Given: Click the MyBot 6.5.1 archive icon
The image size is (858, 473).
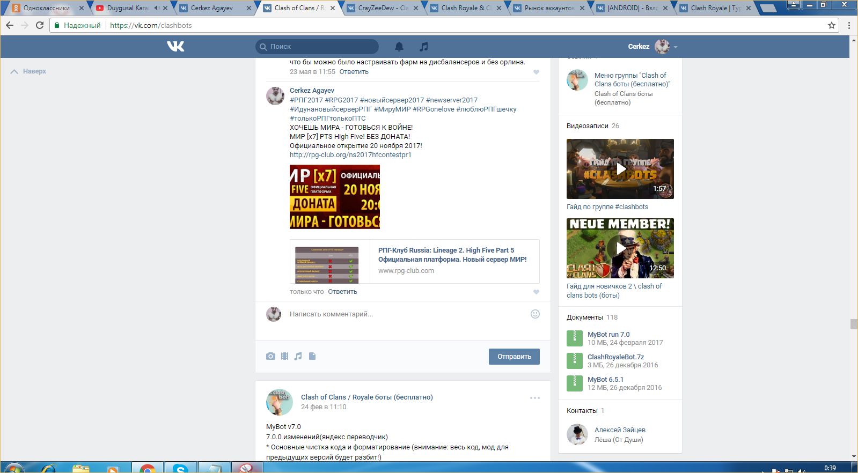Looking at the screenshot, I should point(575,383).
